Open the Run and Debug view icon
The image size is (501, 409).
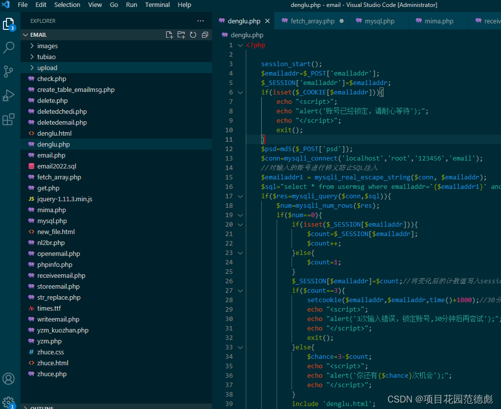click(x=8, y=95)
